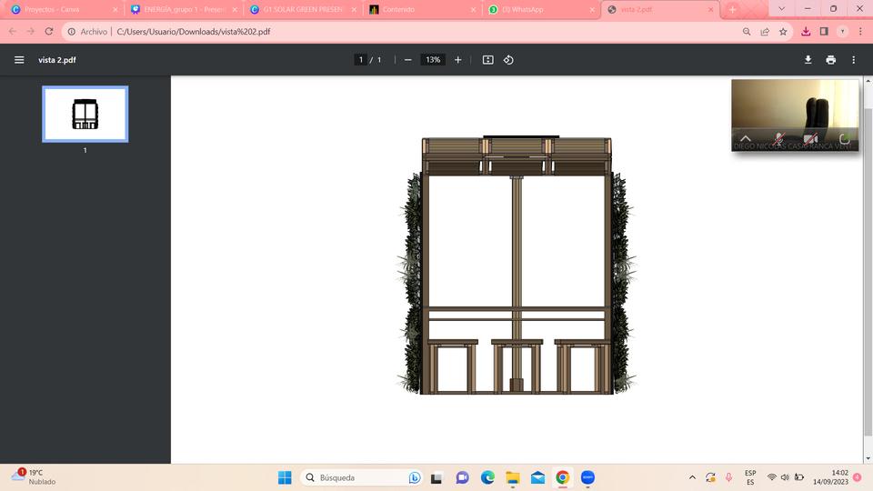
Task: Open the Windows Start menu
Action: point(285,477)
